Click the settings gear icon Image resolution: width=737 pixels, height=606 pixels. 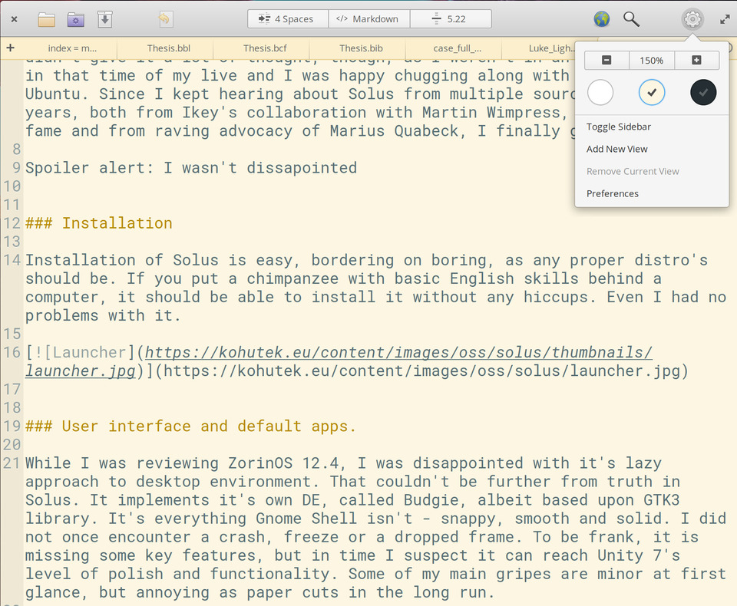[x=692, y=19]
